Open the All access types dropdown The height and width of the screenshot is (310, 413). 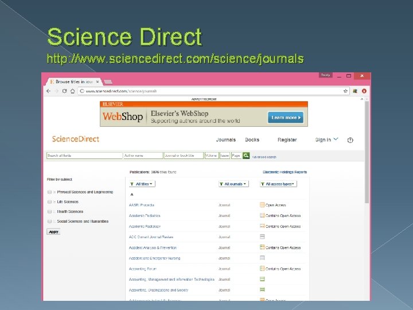pos(278,184)
